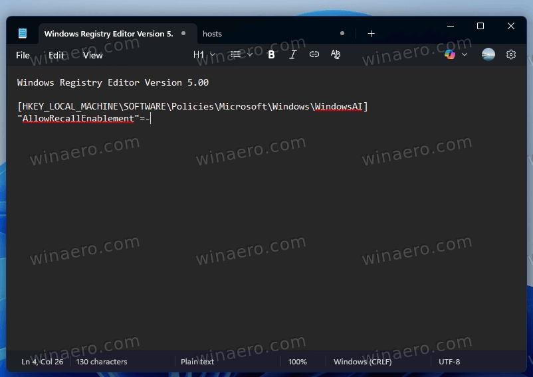Open the Edit menu
The width and height of the screenshot is (533, 377).
click(x=56, y=55)
